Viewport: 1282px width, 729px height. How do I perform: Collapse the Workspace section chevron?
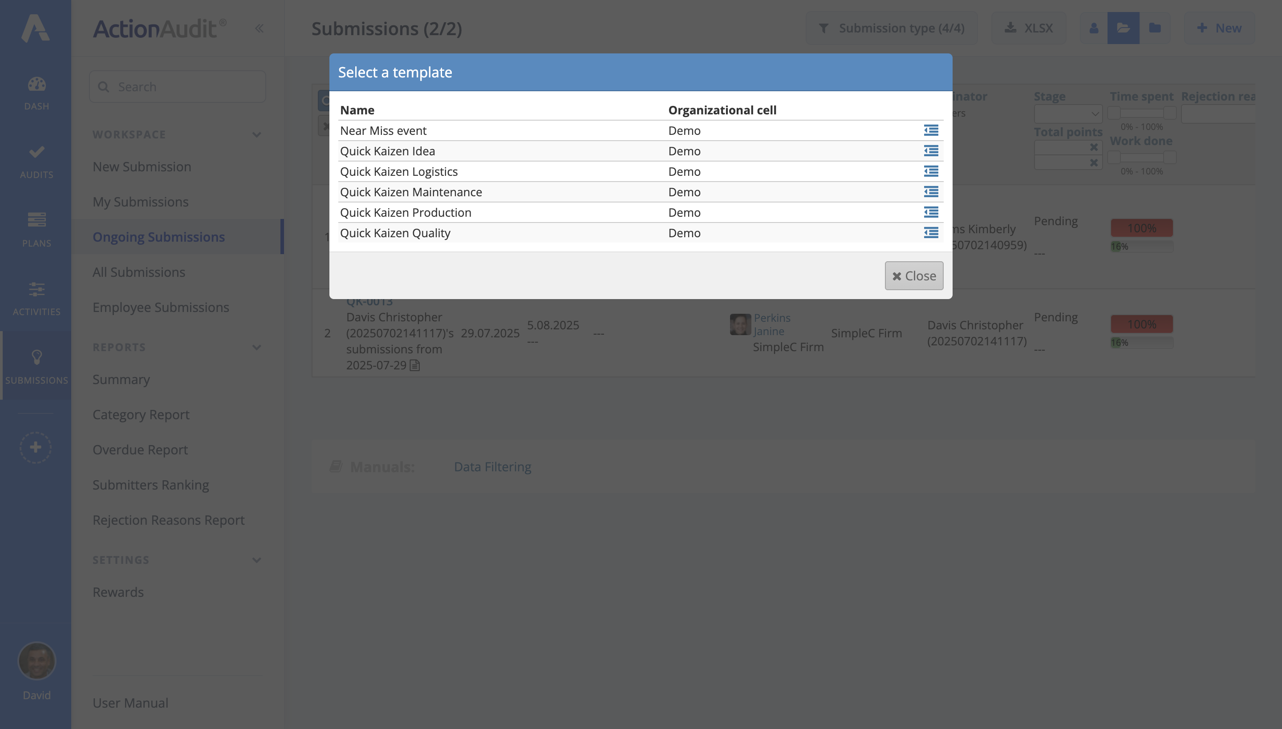click(256, 135)
